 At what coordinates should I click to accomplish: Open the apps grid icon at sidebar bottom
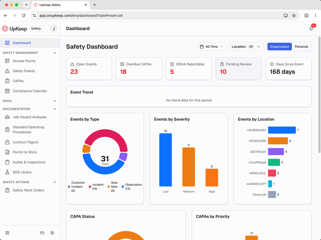tap(7, 233)
